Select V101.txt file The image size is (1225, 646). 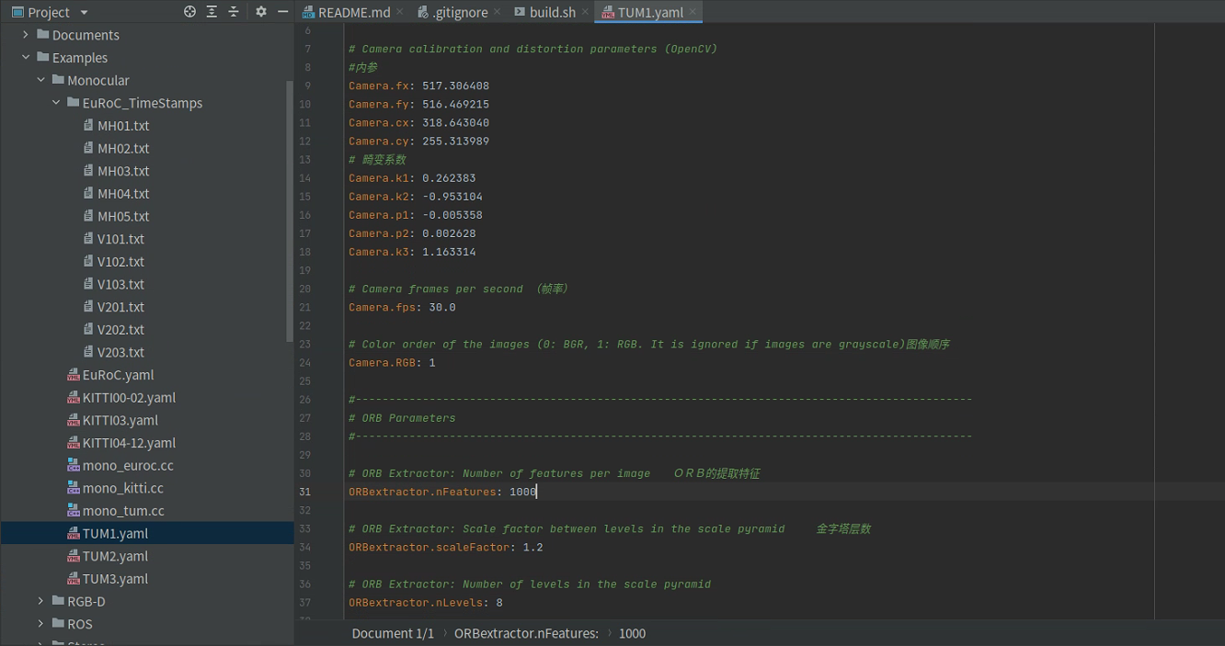point(120,239)
